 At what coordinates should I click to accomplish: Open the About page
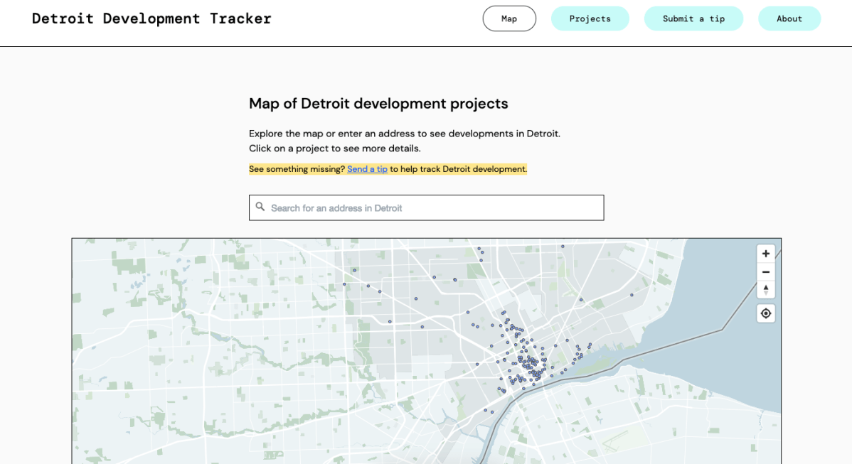pos(789,18)
